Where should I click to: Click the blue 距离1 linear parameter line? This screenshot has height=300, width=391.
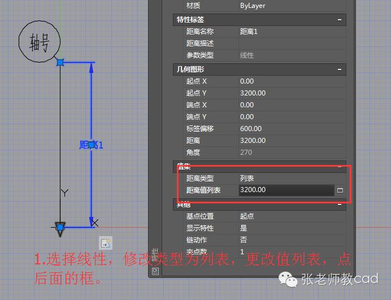92,105
